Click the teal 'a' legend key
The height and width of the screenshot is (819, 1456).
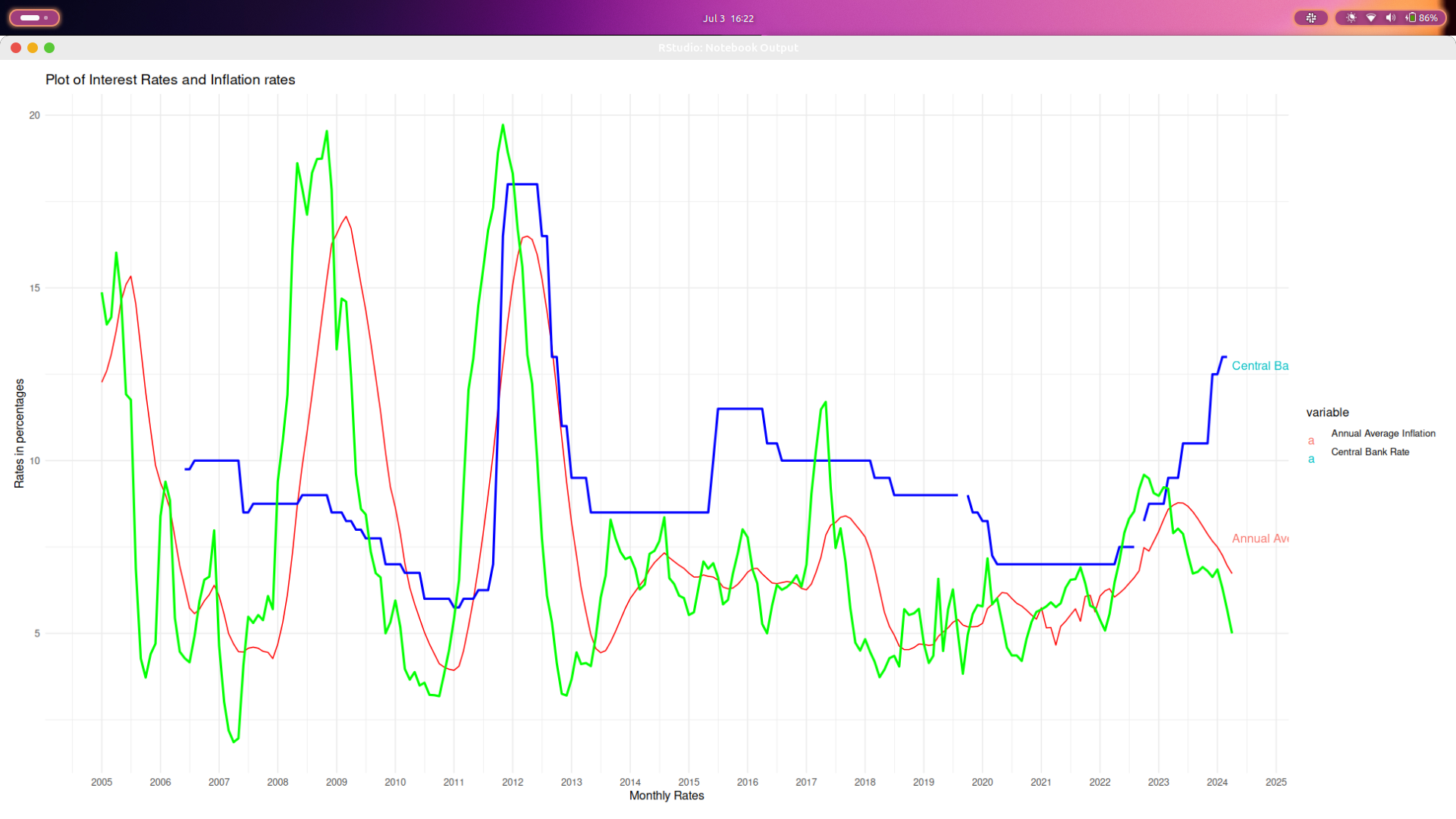pos(1311,459)
